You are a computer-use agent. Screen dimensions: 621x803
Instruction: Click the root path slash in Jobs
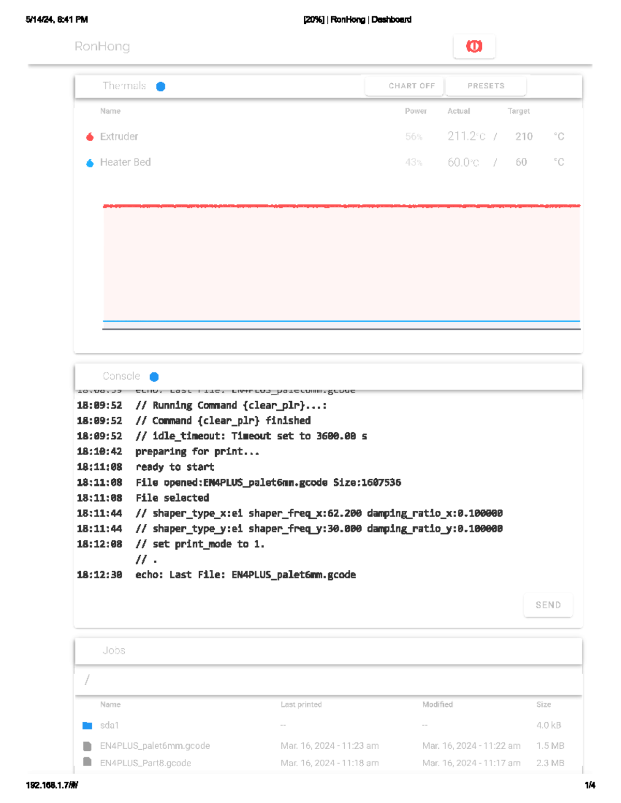[87, 680]
